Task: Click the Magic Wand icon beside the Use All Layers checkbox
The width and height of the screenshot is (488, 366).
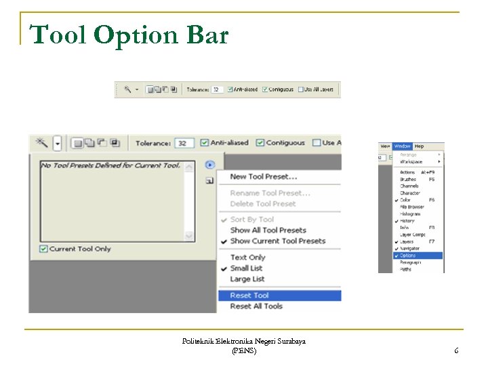Action: pos(127,89)
